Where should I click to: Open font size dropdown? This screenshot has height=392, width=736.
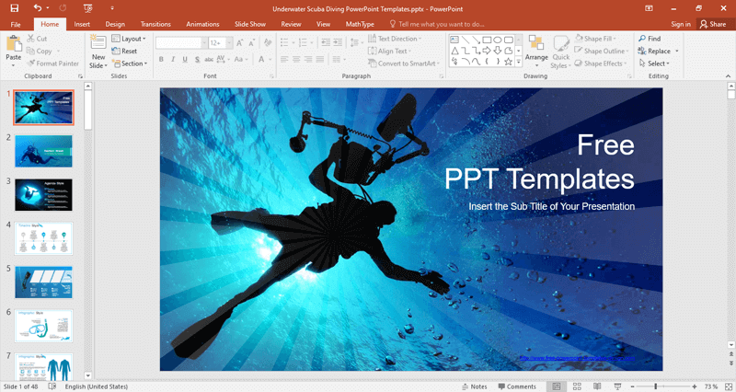229,42
